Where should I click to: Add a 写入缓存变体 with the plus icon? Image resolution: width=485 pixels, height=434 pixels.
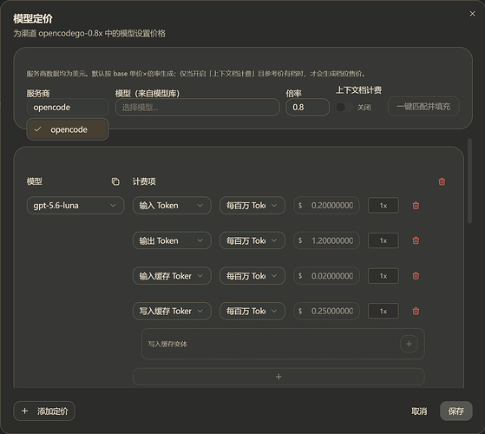409,344
